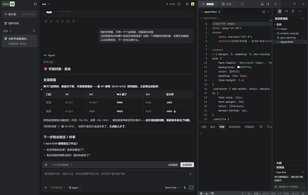Give thumbs down on previous response
Viewport: 308px width, 195px height.
74,21
